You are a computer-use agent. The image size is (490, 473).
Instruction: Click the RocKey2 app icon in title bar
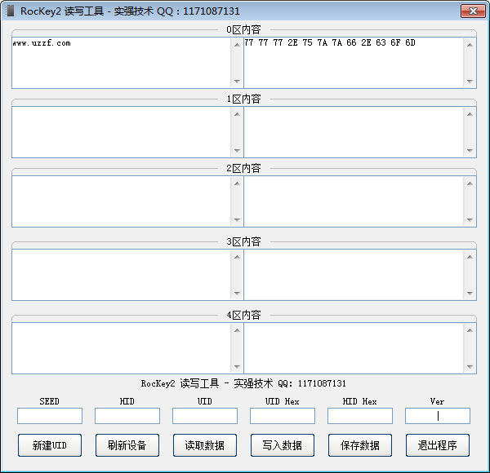click(x=11, y=11)
